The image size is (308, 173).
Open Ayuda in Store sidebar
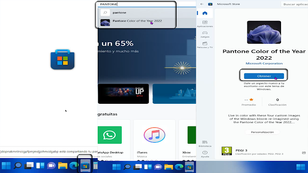pos(205,154)
